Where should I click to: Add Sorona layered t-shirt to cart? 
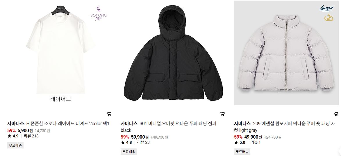(x=109, y=114)
